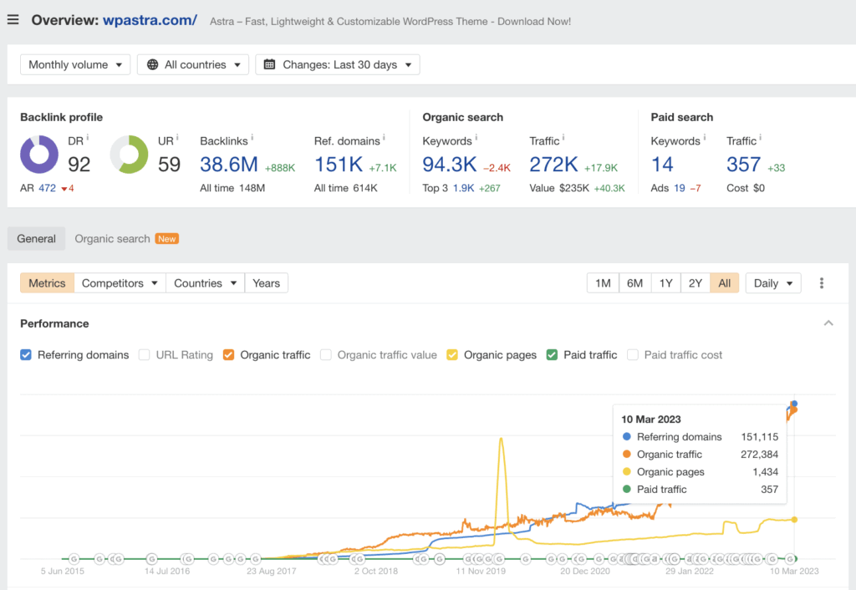856x590 pixels.
Task: Open the Monthly volume dropdown
Action: (75, 64)
